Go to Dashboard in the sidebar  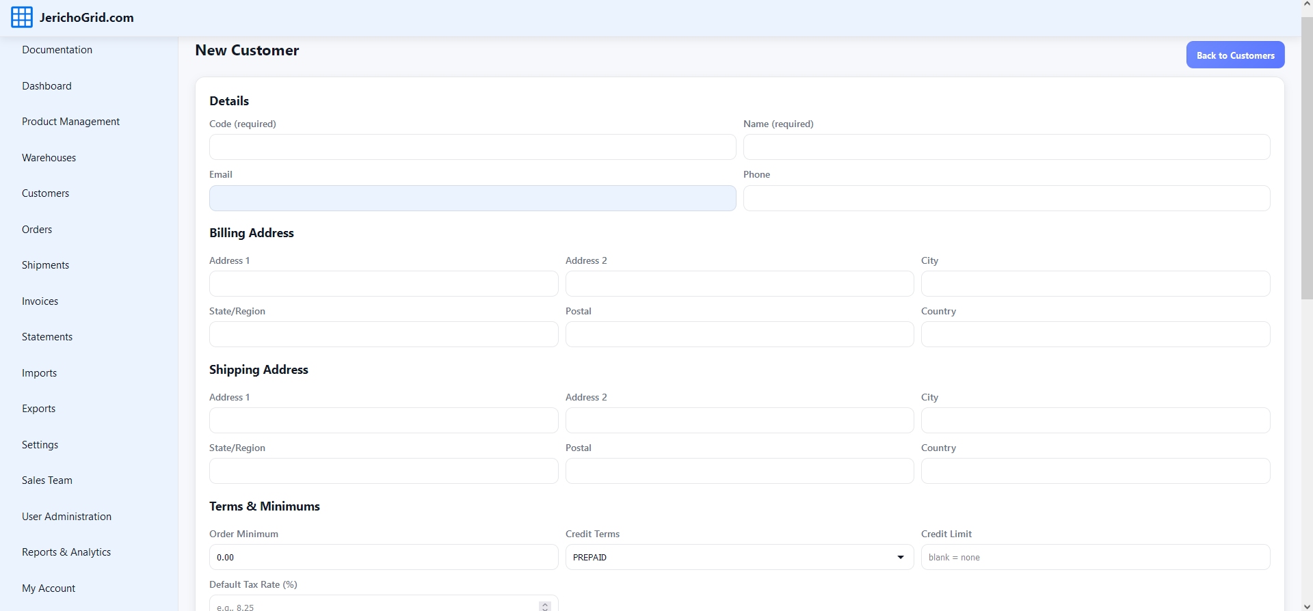(47, 86)
